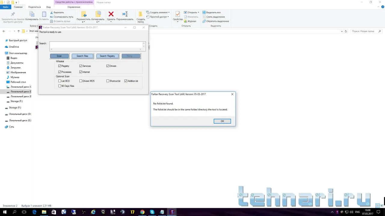Click inside the Farbar Search text box

pos(96,45)
